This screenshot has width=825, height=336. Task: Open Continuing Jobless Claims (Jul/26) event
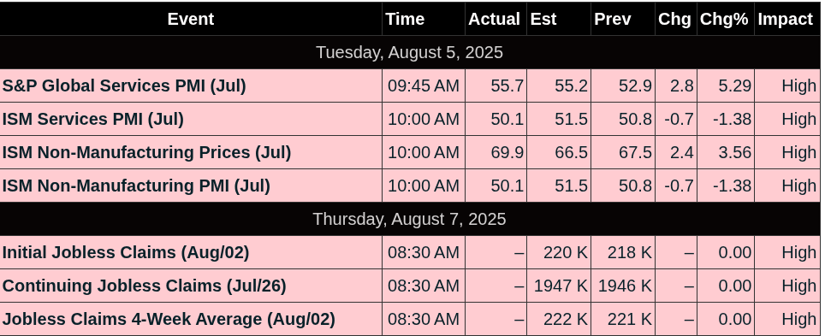(x=144, y=286)
